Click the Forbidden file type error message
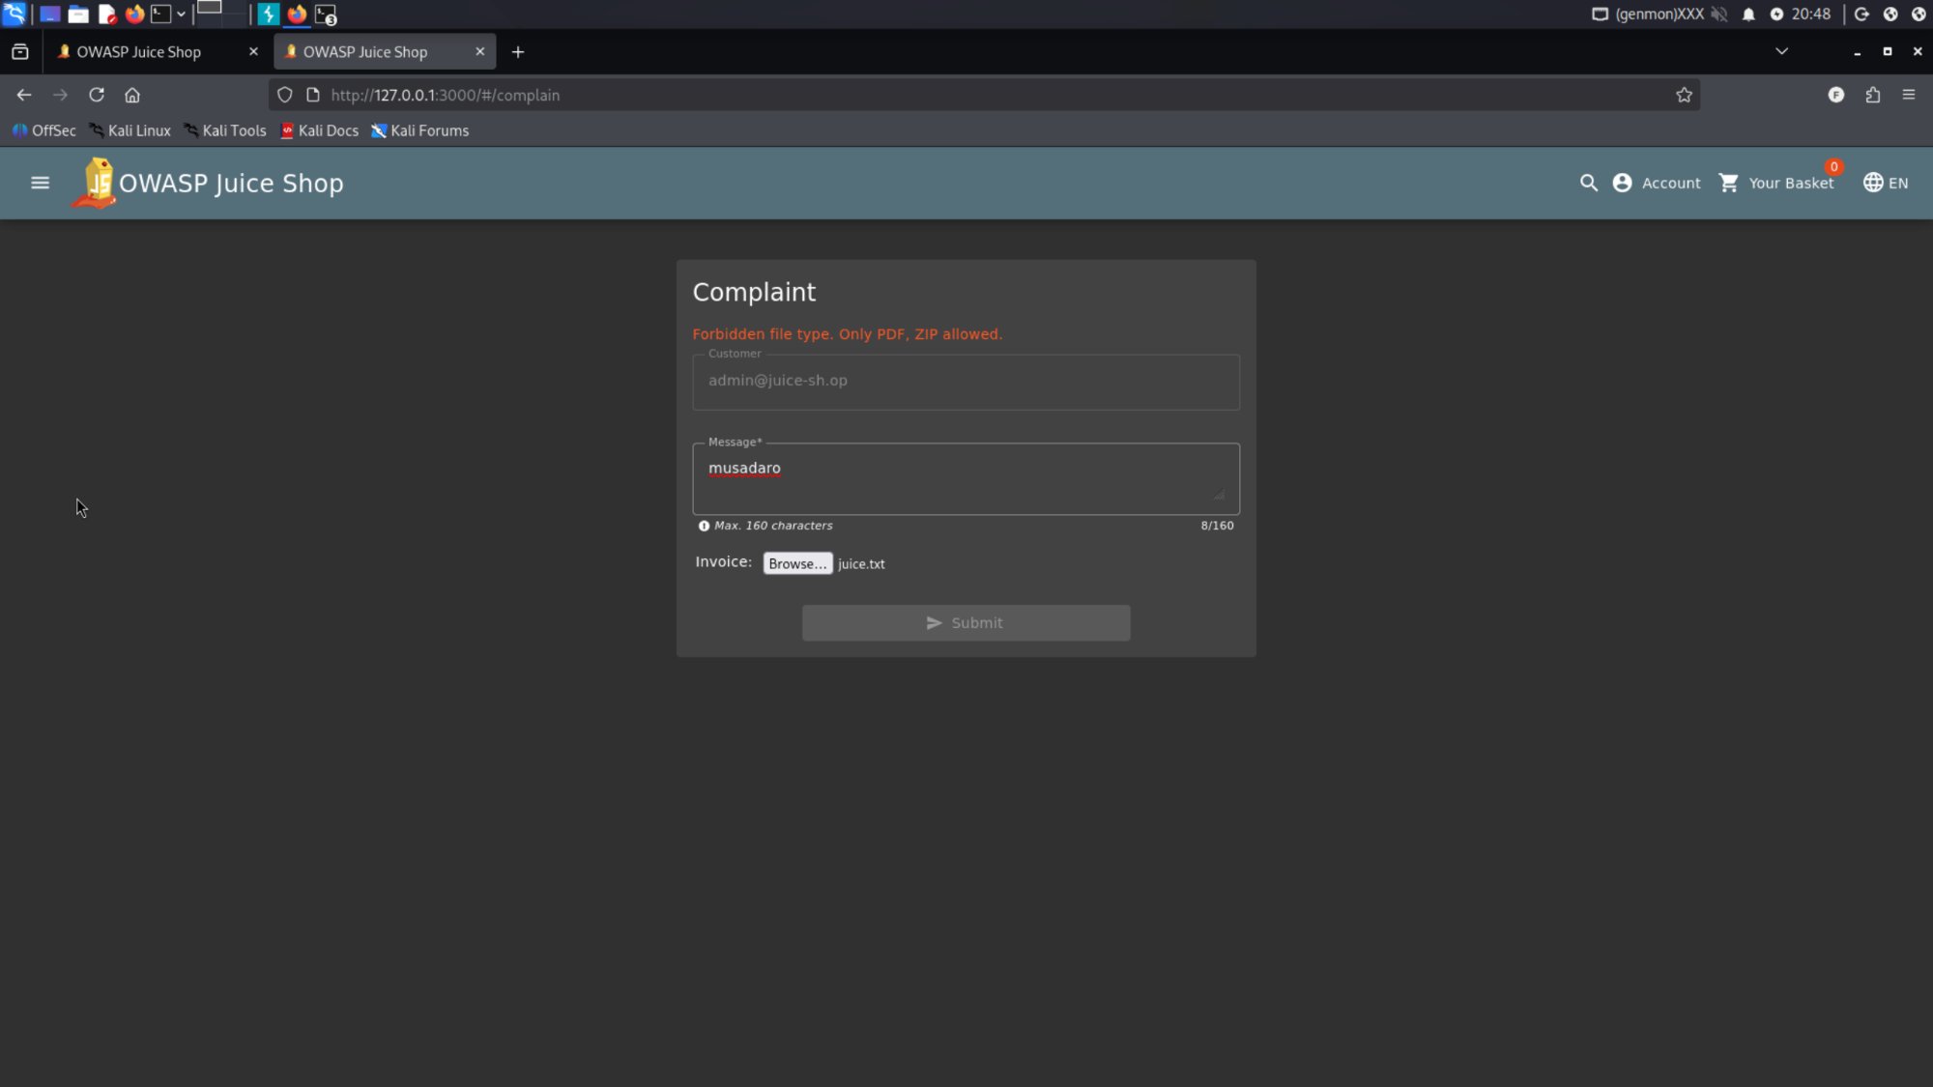 (x=847, y=334)
